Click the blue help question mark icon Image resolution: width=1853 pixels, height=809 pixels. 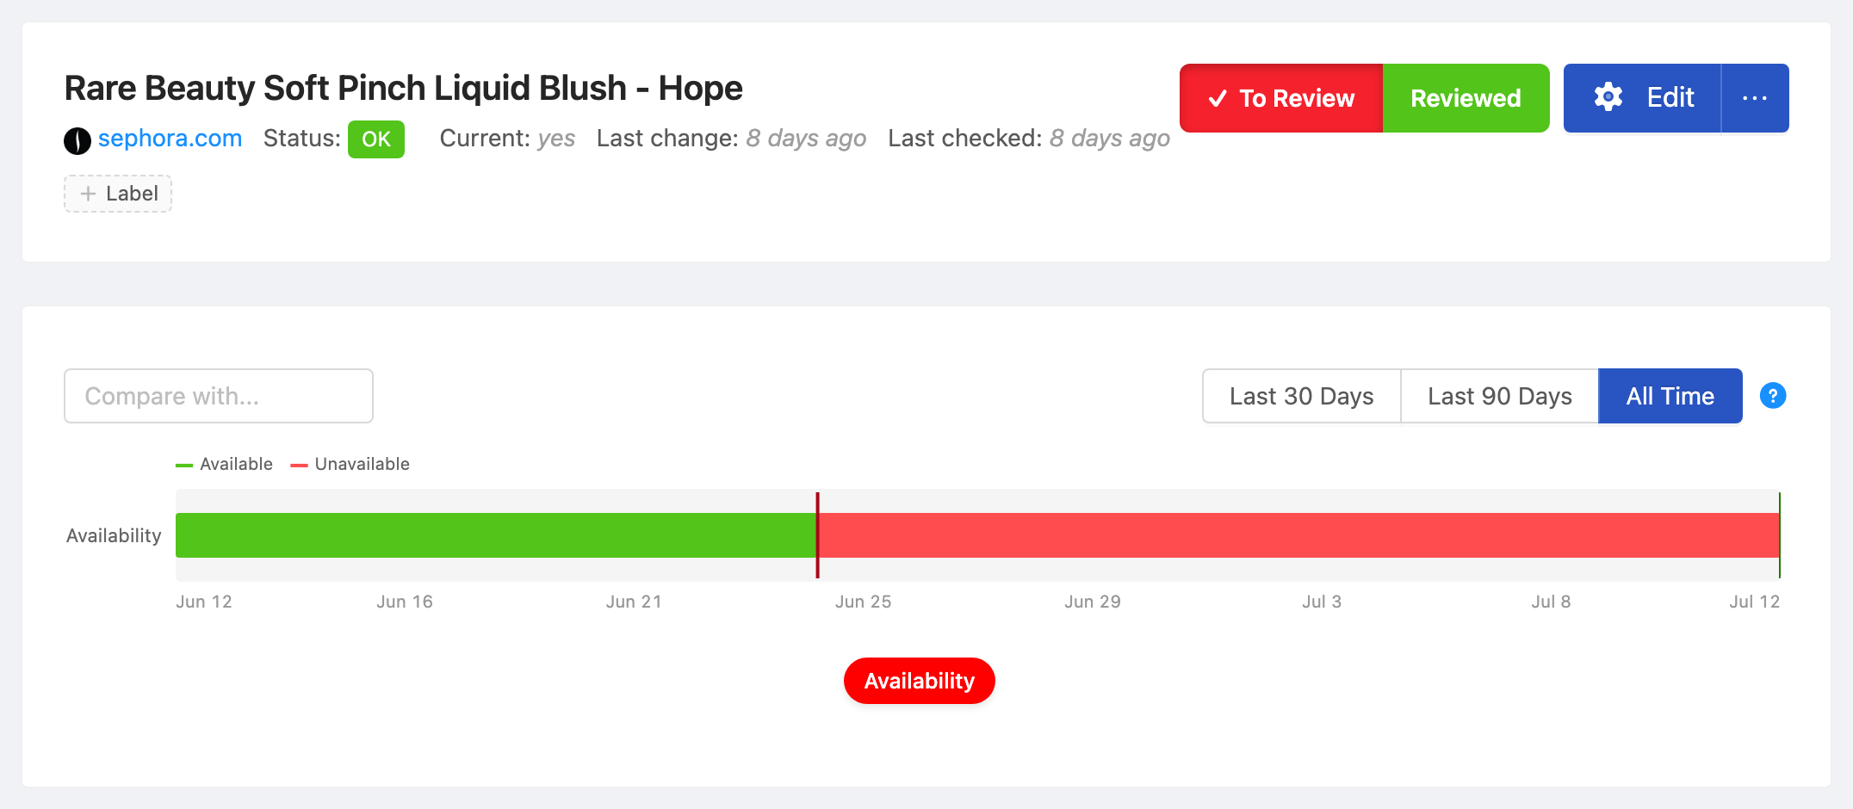(x=1773, y=396)
